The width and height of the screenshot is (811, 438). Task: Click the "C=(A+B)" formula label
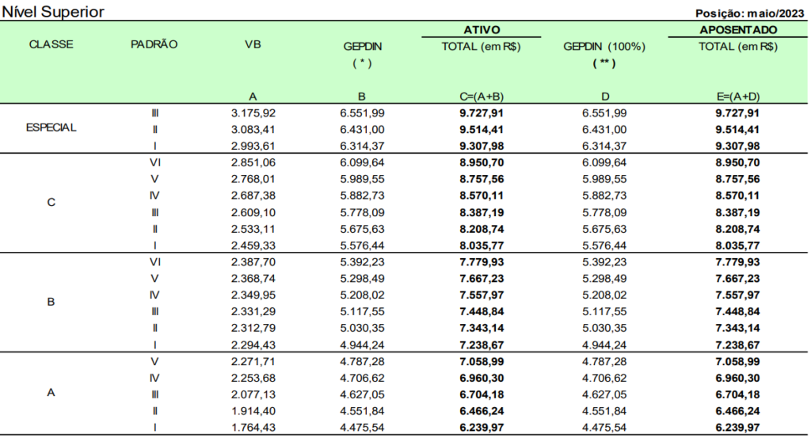[480, 96]
